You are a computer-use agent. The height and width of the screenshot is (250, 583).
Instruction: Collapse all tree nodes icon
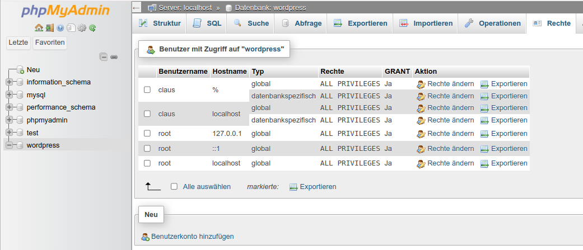pyautogui.click(x=104, y=57)
